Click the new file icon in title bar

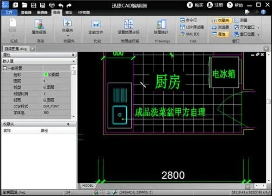[x=15, y=5]
